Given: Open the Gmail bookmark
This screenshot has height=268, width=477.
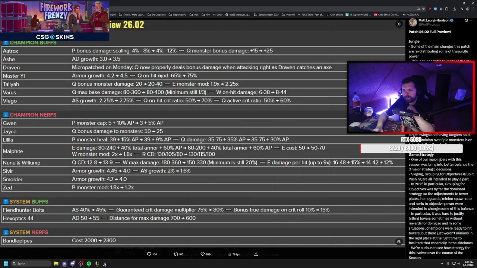Looking at the screenshot, I should [x=217, y=15].
